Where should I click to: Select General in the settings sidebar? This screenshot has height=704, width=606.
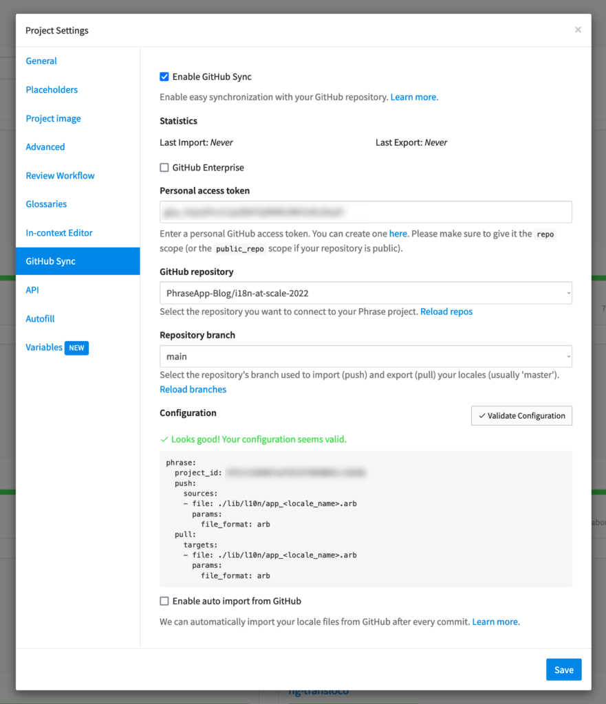click(41, 60)
